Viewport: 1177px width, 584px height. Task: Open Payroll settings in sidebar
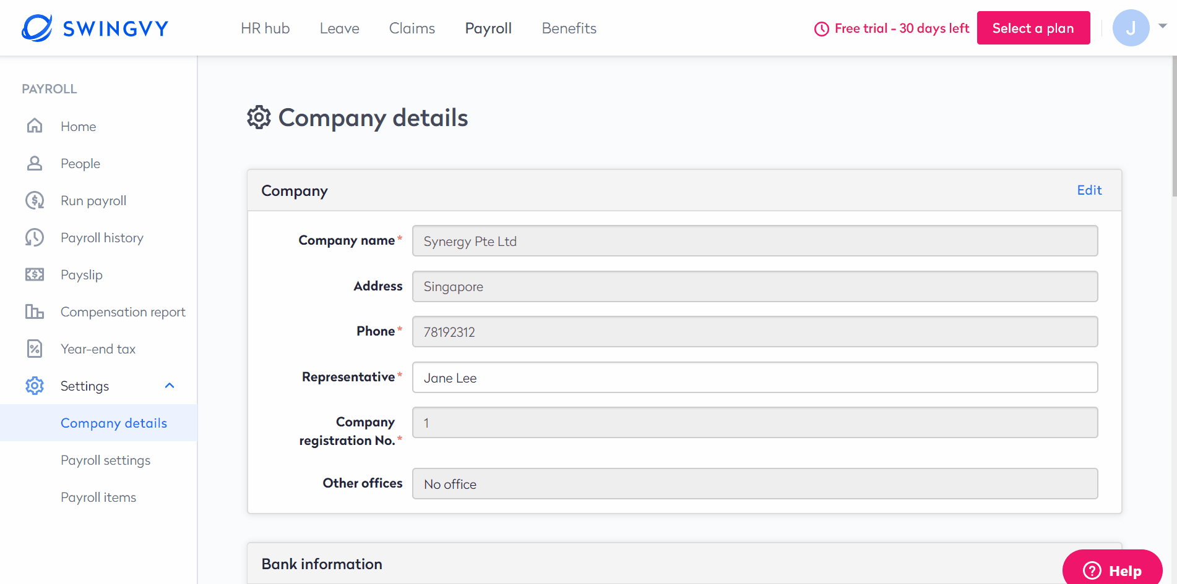pyautogui.click(x=106, y=460)
